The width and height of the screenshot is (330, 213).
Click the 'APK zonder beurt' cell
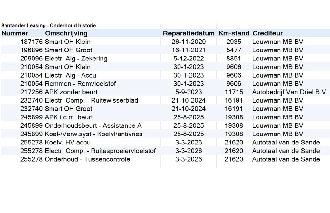pos(102,92)
